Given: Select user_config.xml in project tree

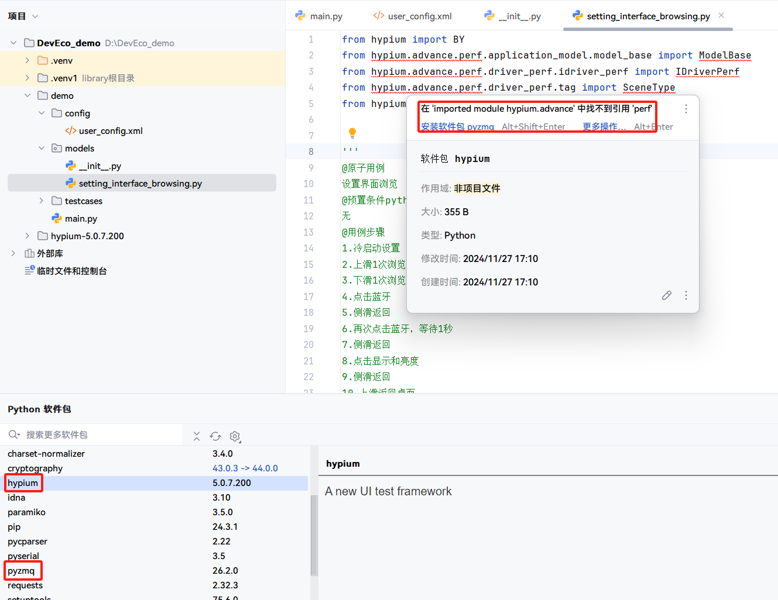Looking at the screenshot, I should coord(111,130).
